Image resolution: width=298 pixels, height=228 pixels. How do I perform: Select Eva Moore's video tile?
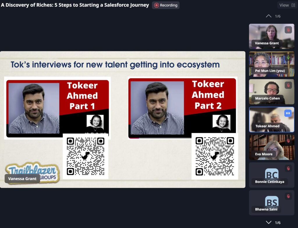[x=272, y=147]
